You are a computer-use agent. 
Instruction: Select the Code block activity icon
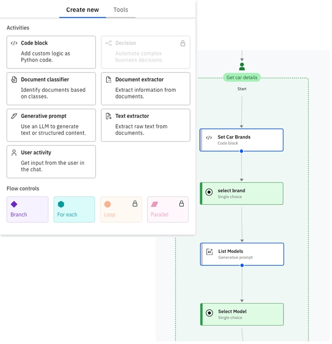point(14,43)
